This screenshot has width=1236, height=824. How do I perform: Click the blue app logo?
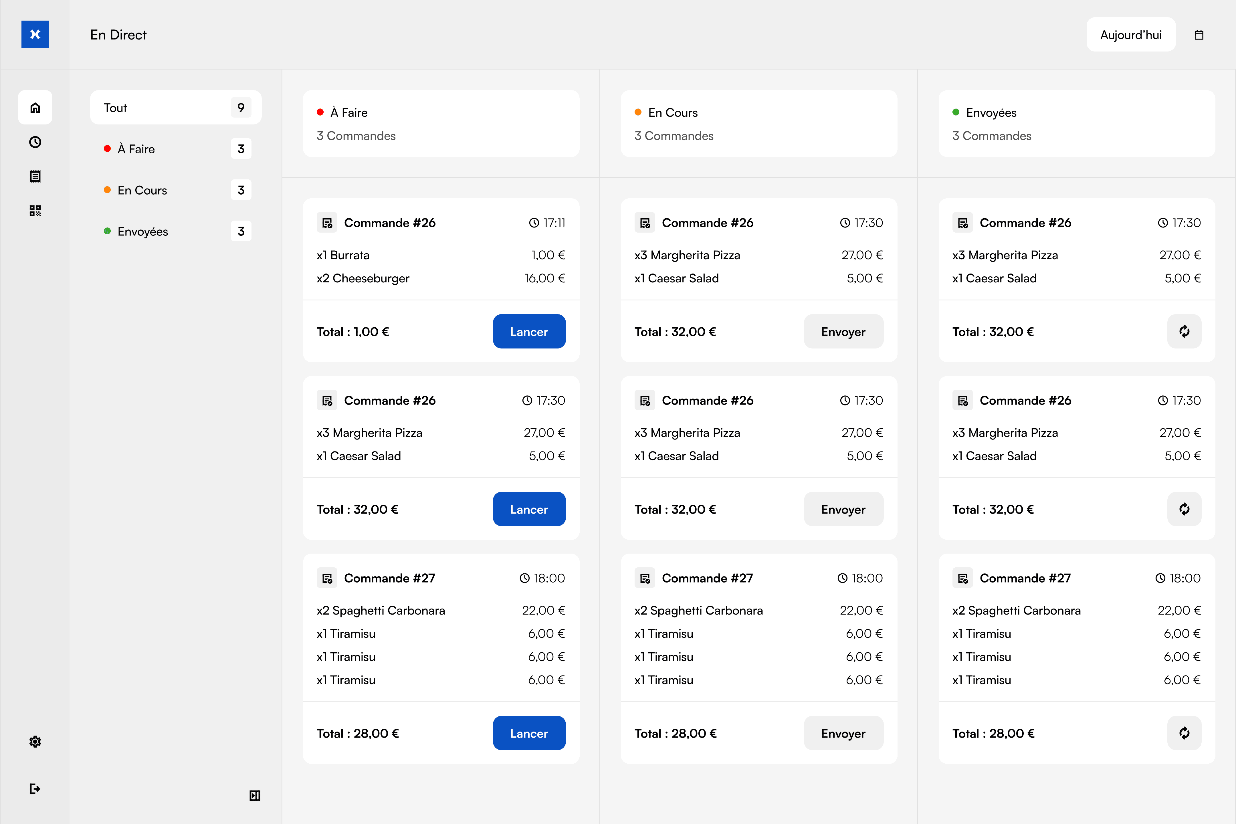point(35,35)
